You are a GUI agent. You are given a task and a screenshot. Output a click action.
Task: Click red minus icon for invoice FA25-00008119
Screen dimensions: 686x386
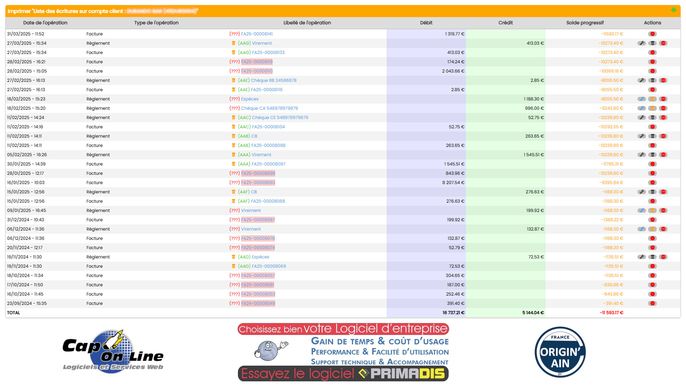click(x=652, y=62)
